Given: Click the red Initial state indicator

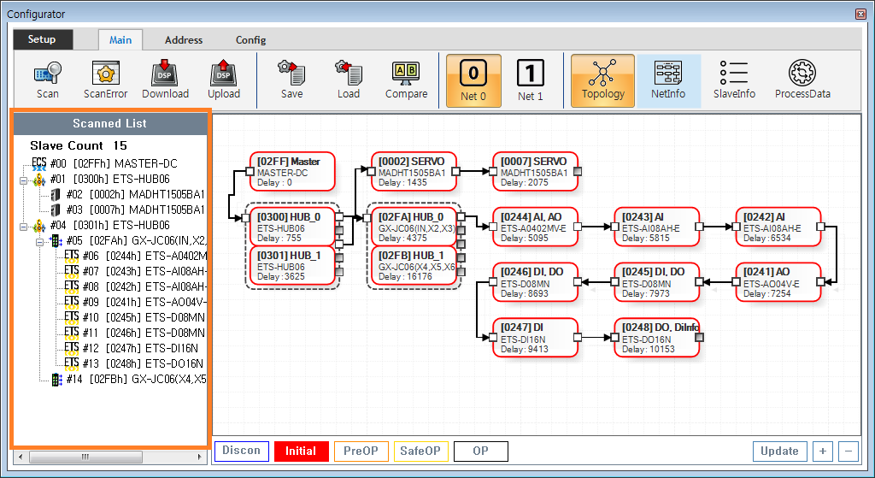Looking at the screenshot, I should [301, 451].
